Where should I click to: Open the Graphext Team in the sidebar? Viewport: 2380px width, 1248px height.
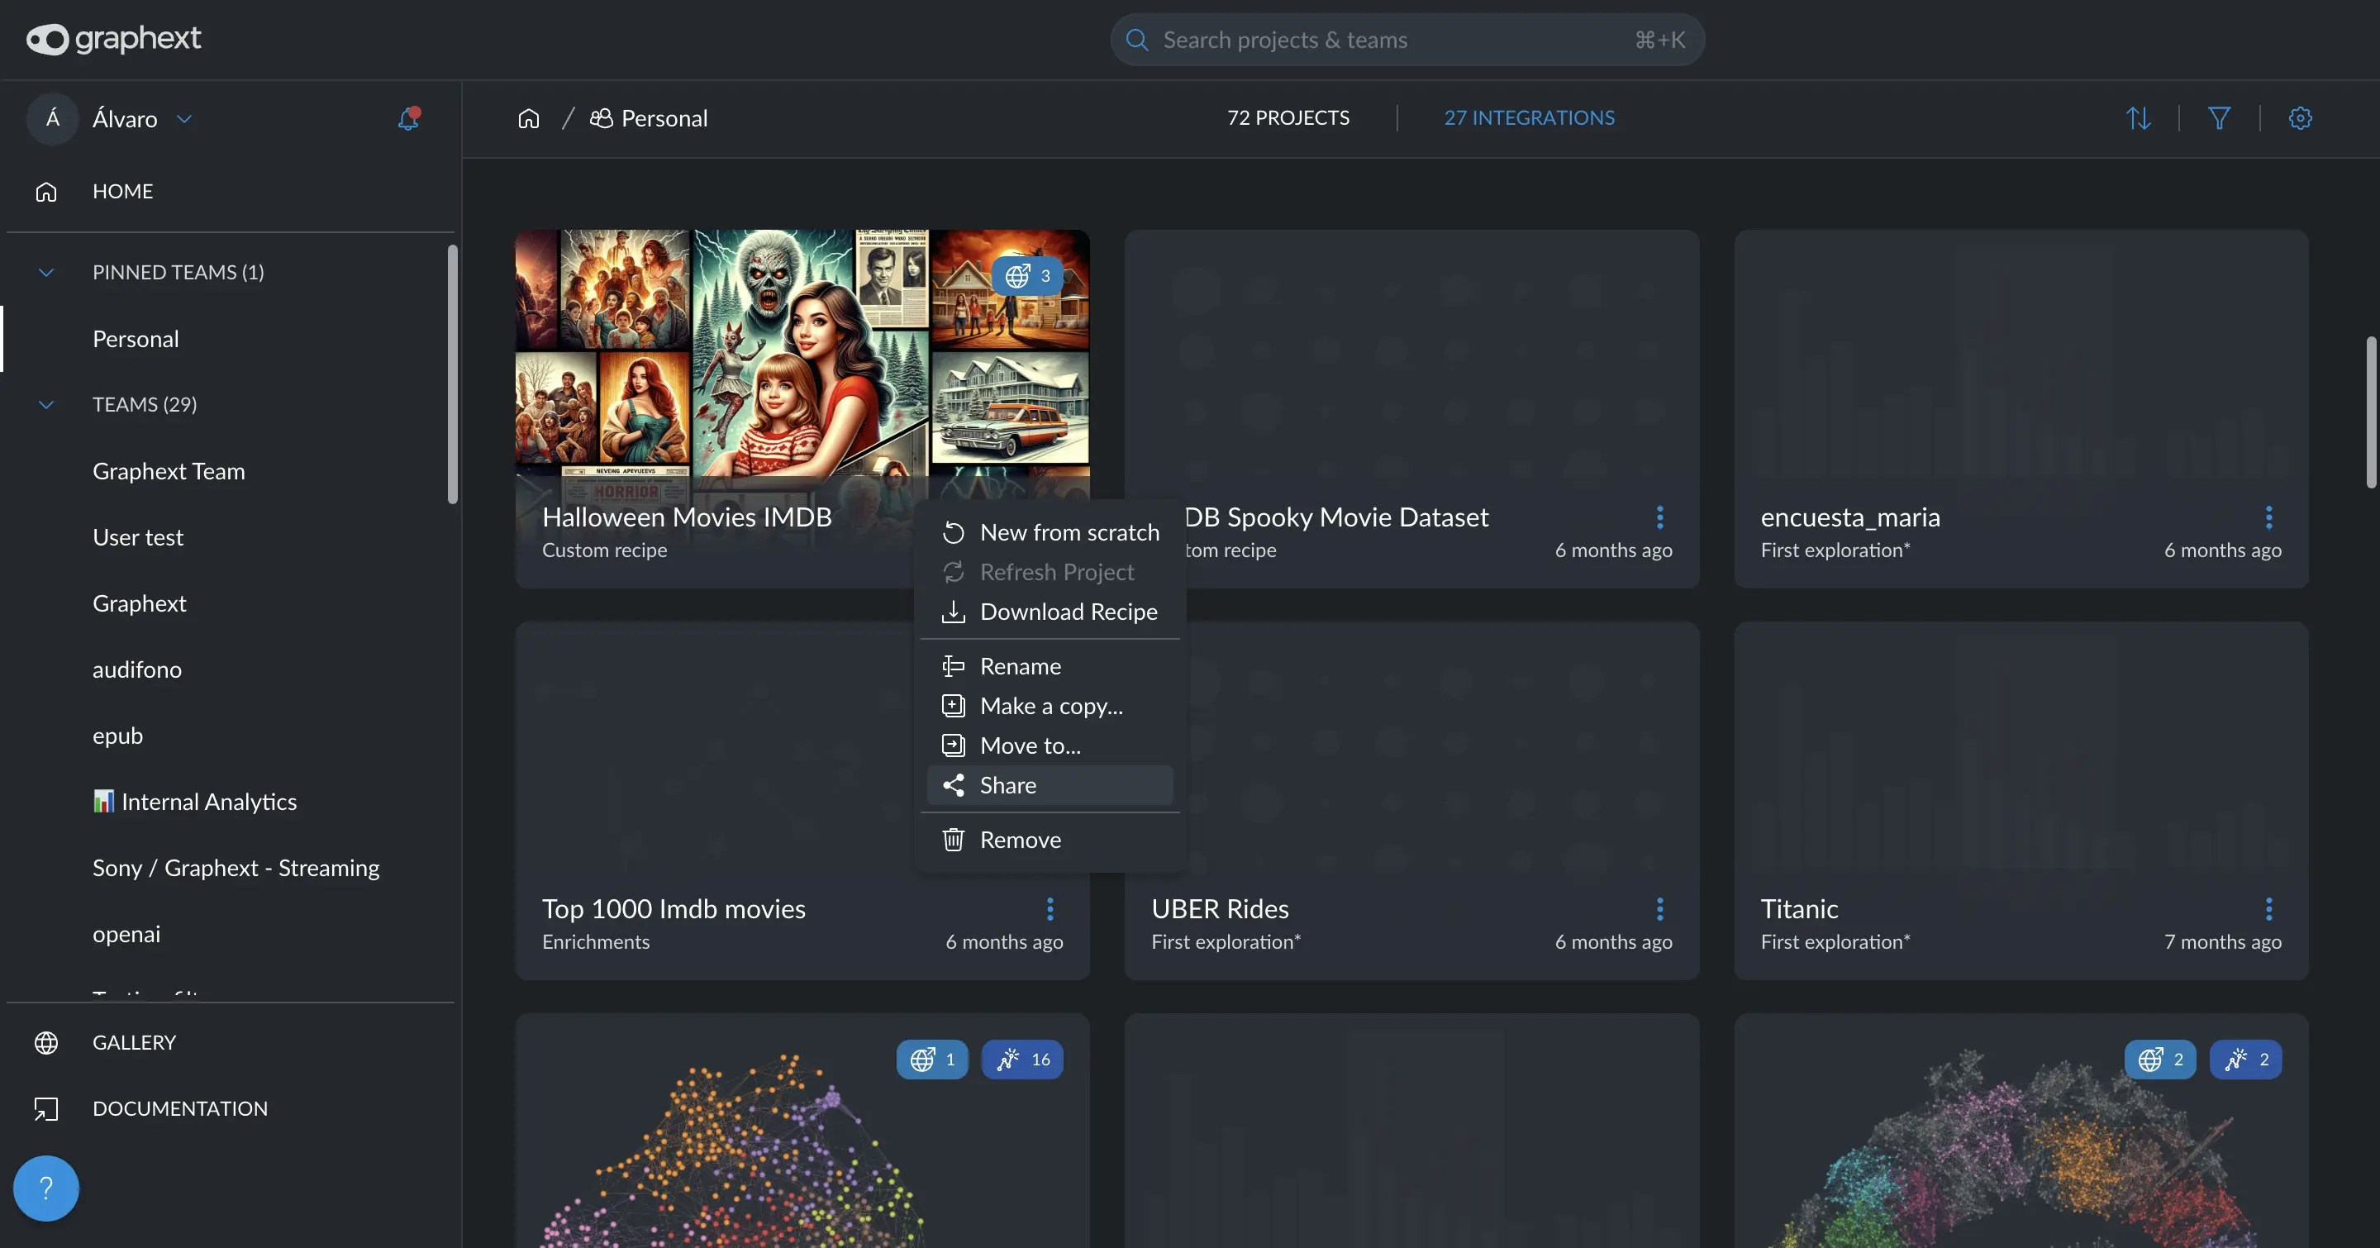168,471
